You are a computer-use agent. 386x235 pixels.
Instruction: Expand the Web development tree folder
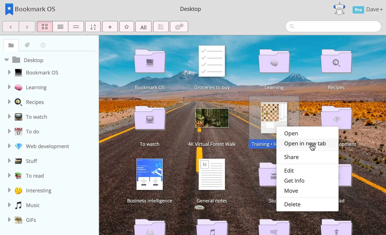tap(9, 146)
